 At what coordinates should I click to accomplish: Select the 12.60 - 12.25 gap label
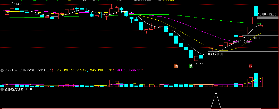[268, 14]
